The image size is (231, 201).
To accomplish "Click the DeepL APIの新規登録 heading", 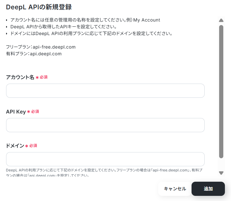I will (x=39, y=7).
